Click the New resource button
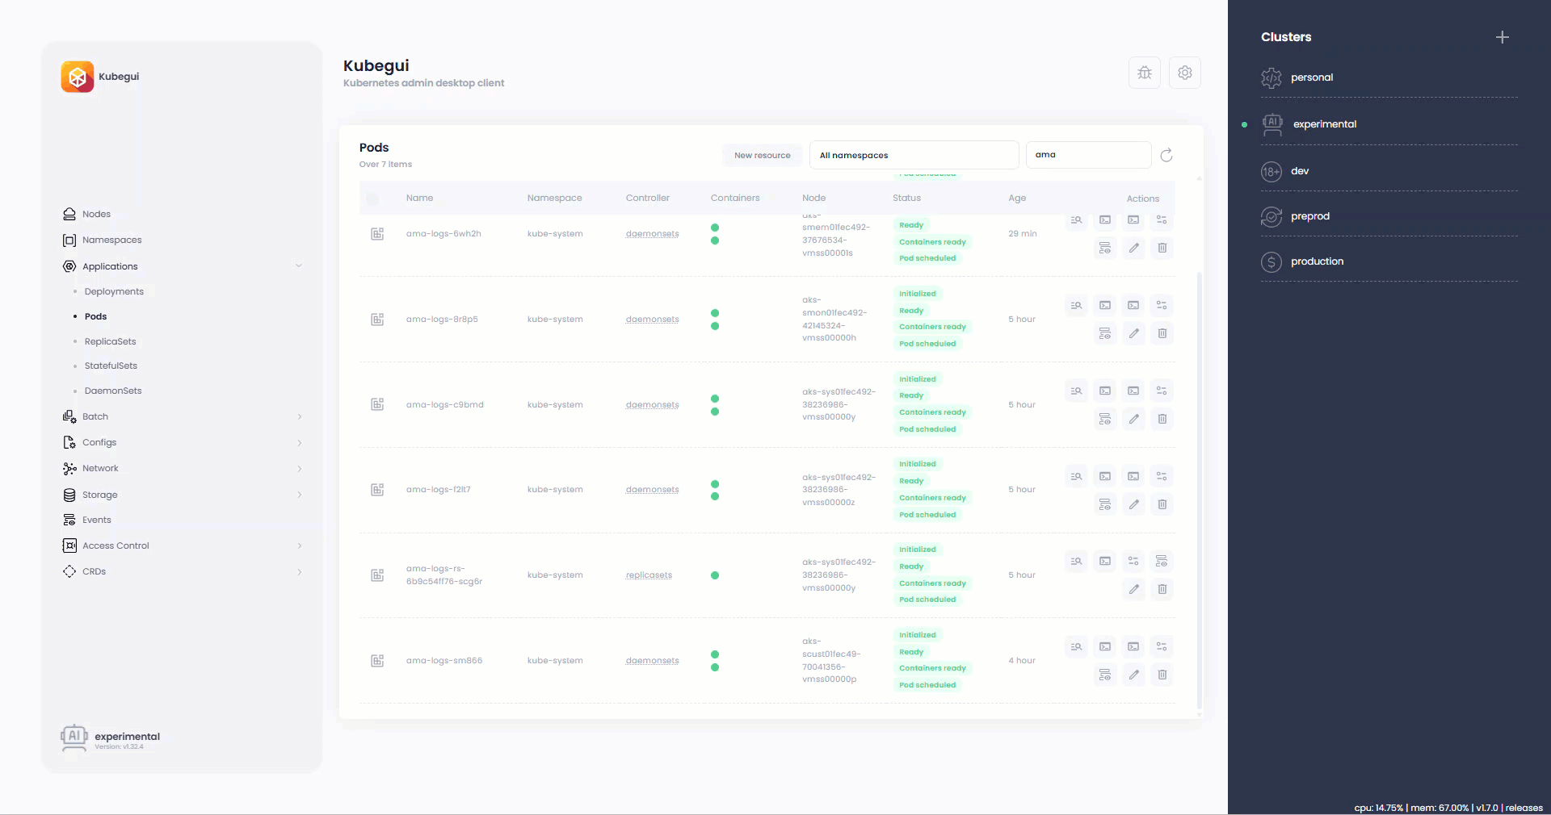 click(x=762, y=155)
